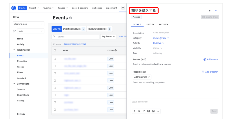The width and height of the screenshot is (232, 122).
Task: Switch to the USED BY tab
Action: tap(150, 24)
